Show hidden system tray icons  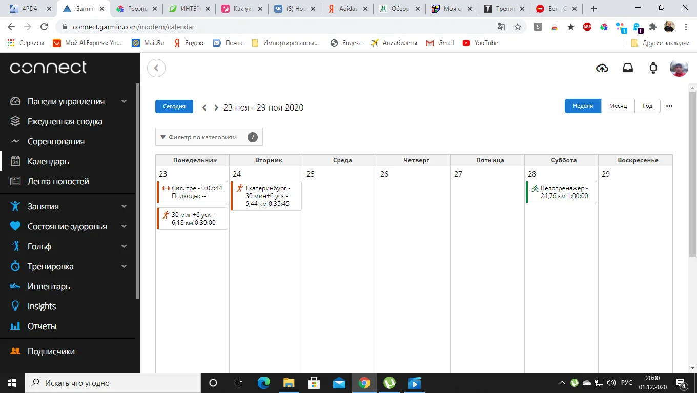[562, 383]
